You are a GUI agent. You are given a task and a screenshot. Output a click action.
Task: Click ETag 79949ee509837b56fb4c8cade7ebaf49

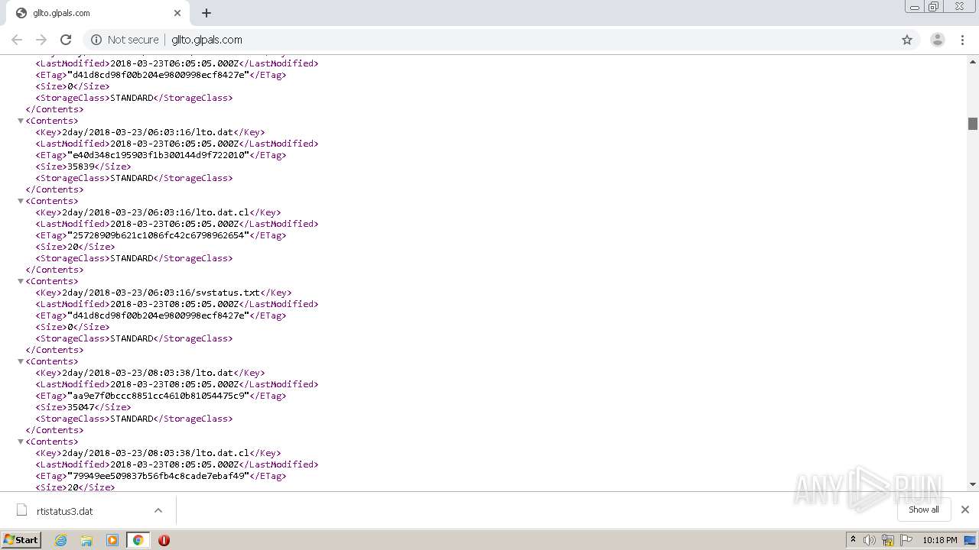click(158, 476)
